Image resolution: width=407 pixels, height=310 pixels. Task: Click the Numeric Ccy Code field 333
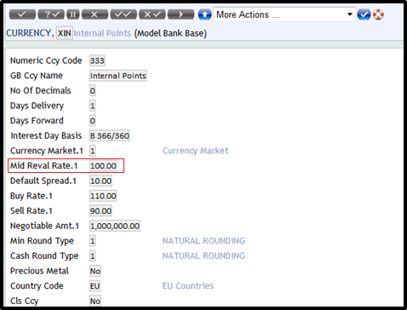click(x=97, y=60)
